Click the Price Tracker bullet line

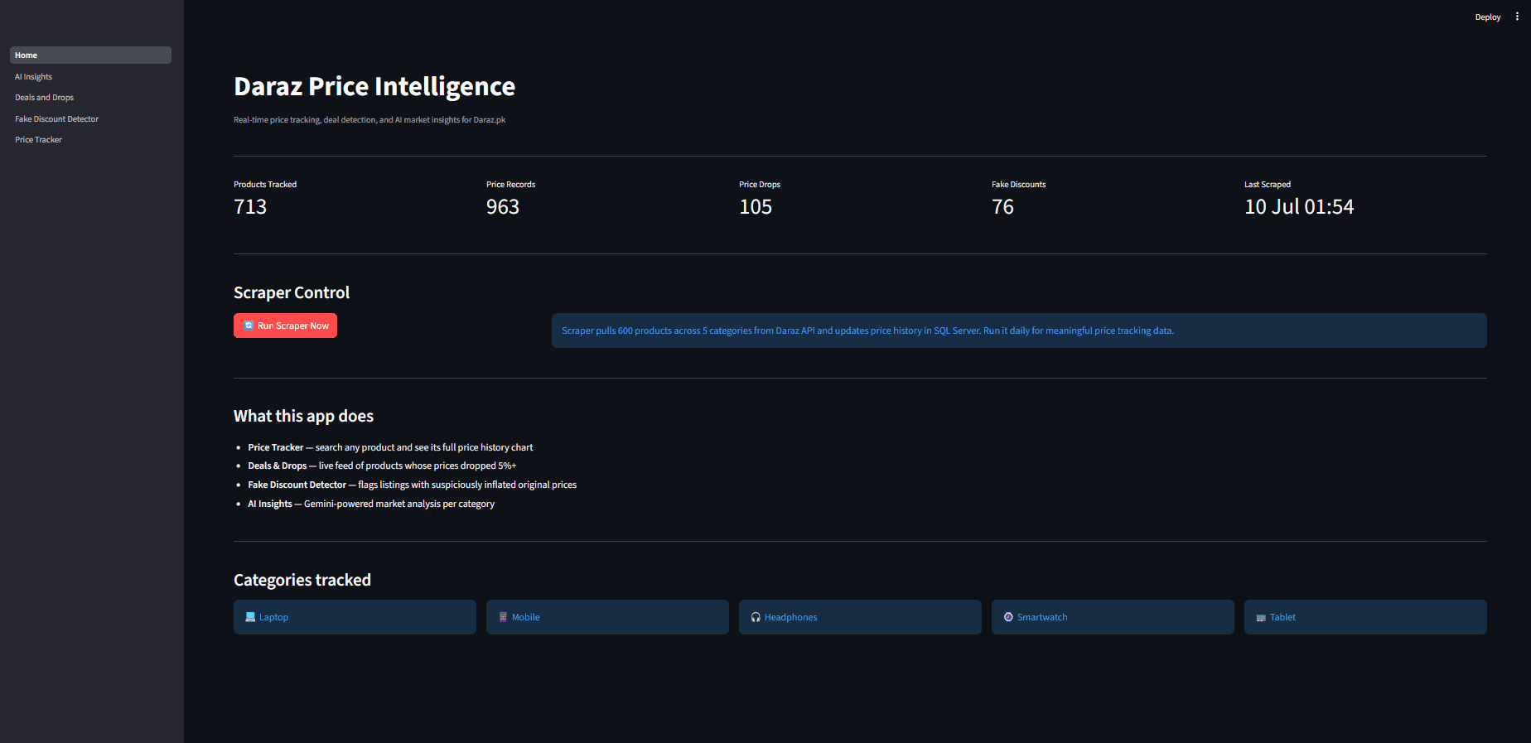coord(390,447)
